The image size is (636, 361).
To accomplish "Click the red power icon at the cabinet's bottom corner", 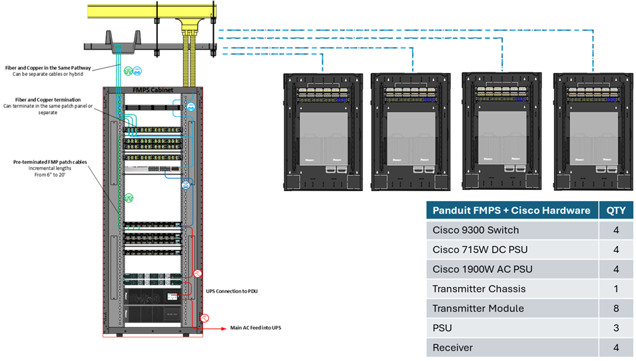I will pyautogui.click(x=204, y=318).
